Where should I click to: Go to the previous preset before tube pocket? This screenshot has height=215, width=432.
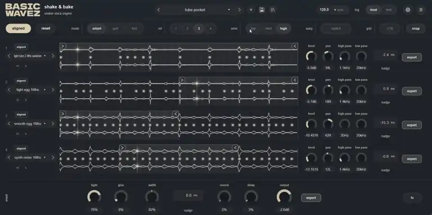[x=159, y=10]
